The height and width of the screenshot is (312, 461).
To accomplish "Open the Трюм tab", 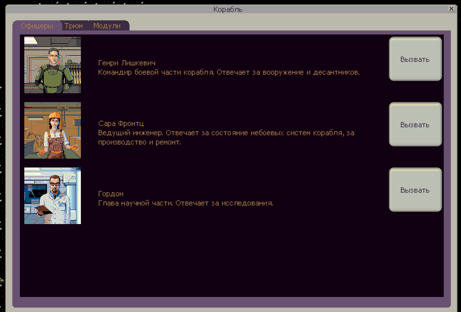I will (x=73, y=26).
